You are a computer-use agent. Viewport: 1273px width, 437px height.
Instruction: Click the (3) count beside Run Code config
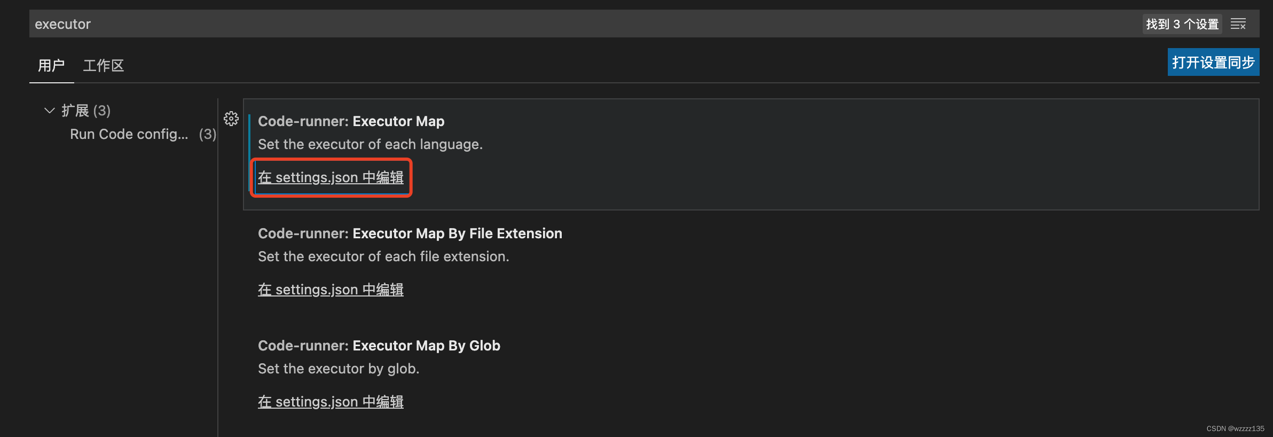pyautogui.click(x=208, y=134)
